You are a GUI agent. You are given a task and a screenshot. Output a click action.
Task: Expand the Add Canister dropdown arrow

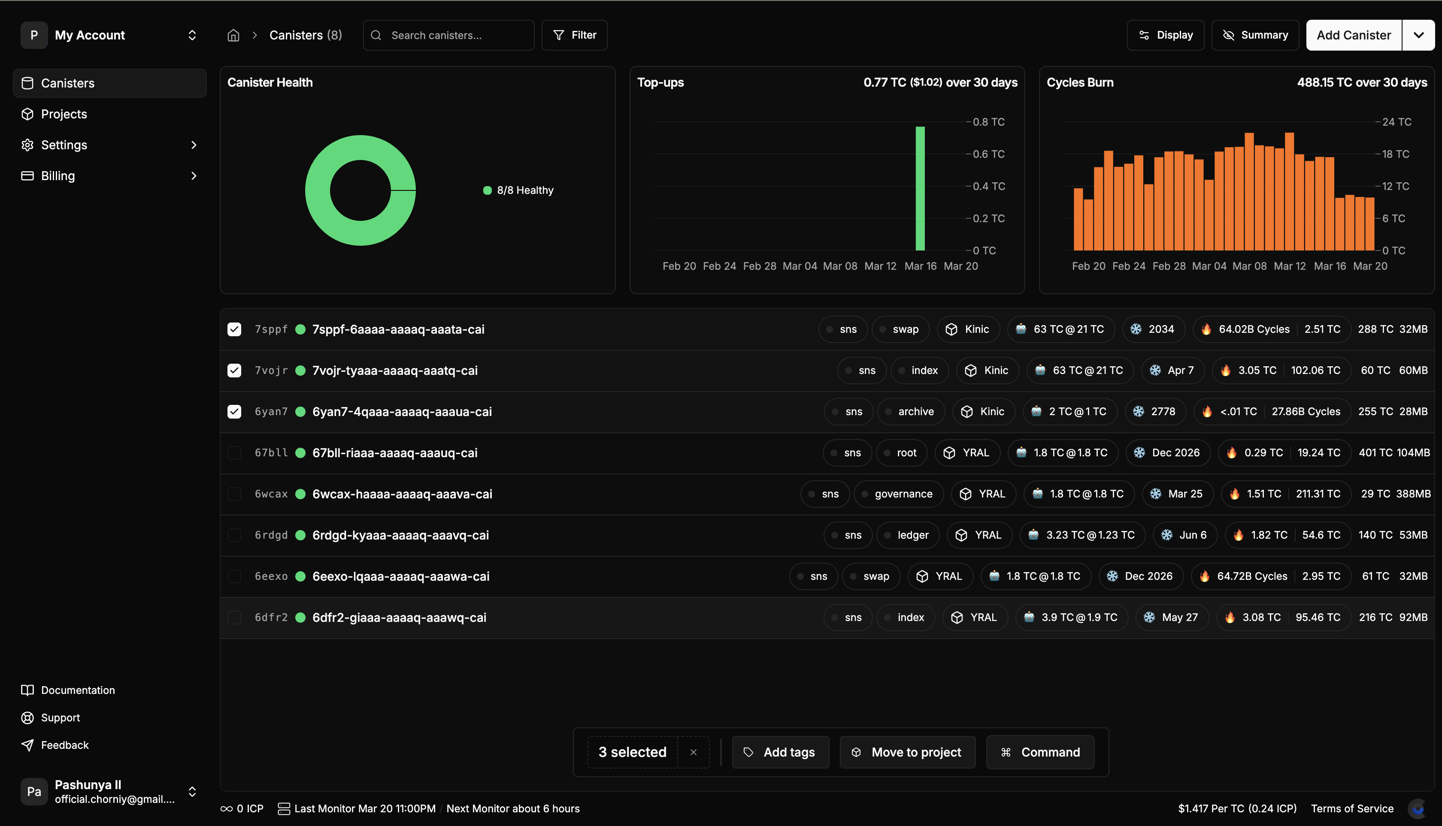coord(1418,35)
